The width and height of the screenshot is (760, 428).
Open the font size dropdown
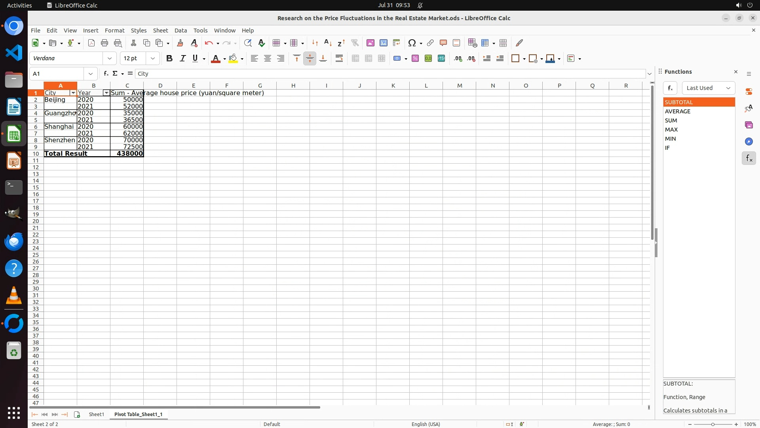[x=153, y=59]
